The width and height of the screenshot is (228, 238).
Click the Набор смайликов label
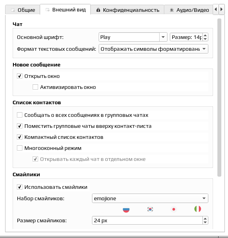coord(40,198)
